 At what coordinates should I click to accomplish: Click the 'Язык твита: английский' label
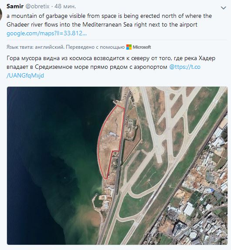pyautogui.click(x=35, y=47)
